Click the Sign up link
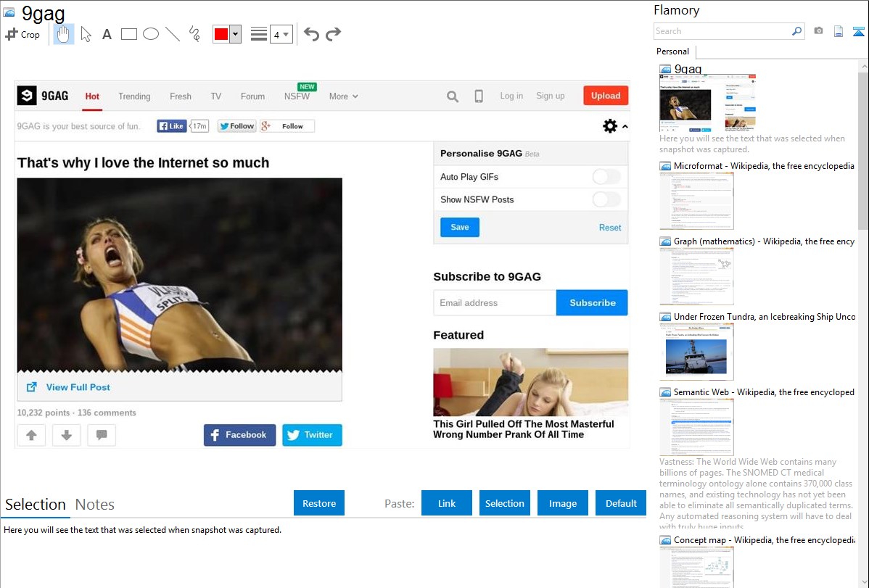 (x=550, y=96)
